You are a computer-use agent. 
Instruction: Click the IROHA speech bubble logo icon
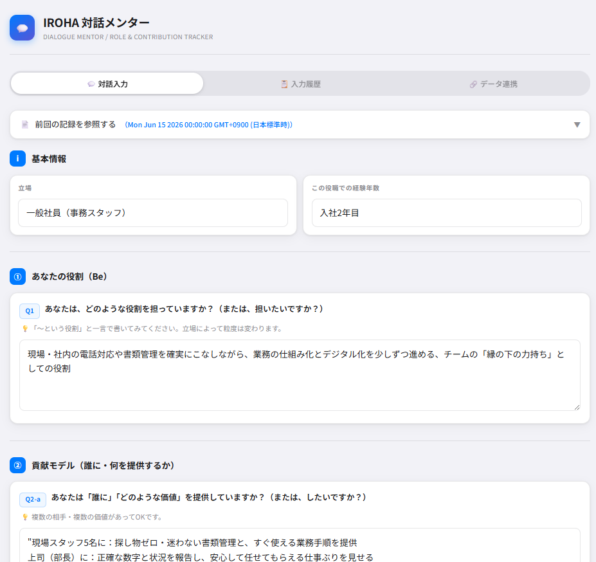coord(22,28)
